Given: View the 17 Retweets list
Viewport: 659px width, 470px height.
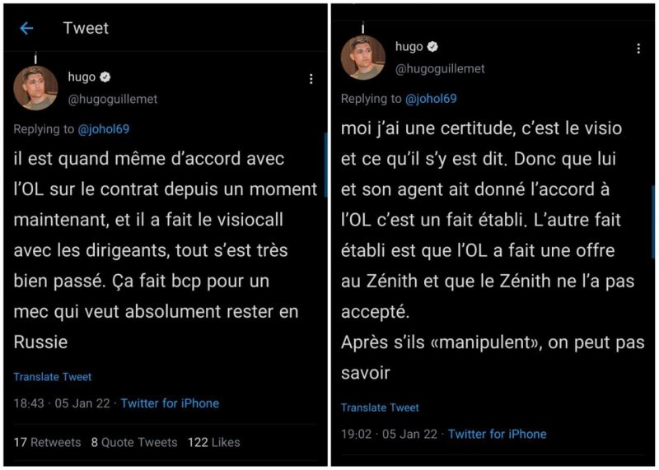Looking at the screenshot, I should (47, 442).
